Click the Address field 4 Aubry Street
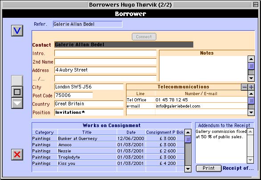 pos(106,70)
